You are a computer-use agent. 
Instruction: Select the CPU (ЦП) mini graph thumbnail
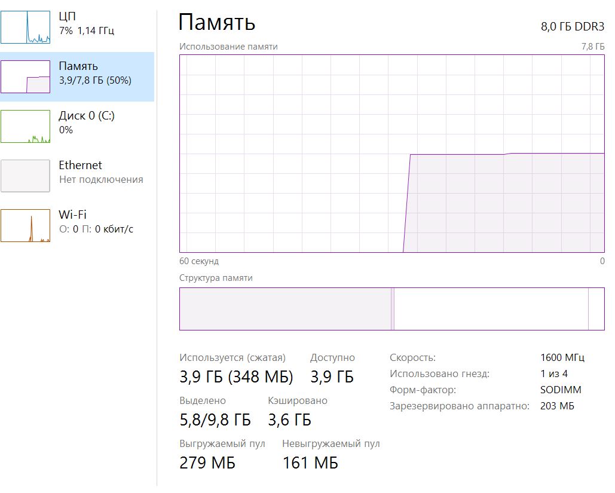25,27
